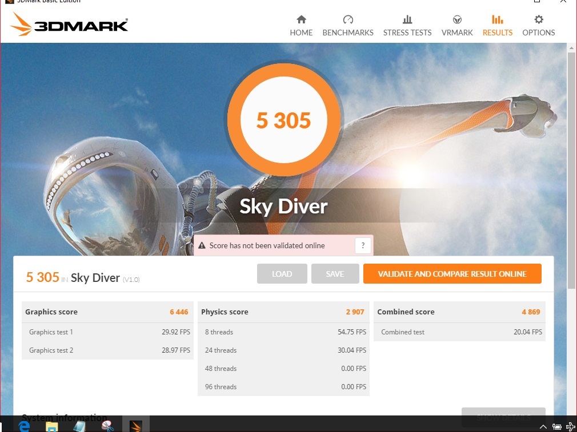
Task: Click the Graphics score value 6 446
Action: 179,312
